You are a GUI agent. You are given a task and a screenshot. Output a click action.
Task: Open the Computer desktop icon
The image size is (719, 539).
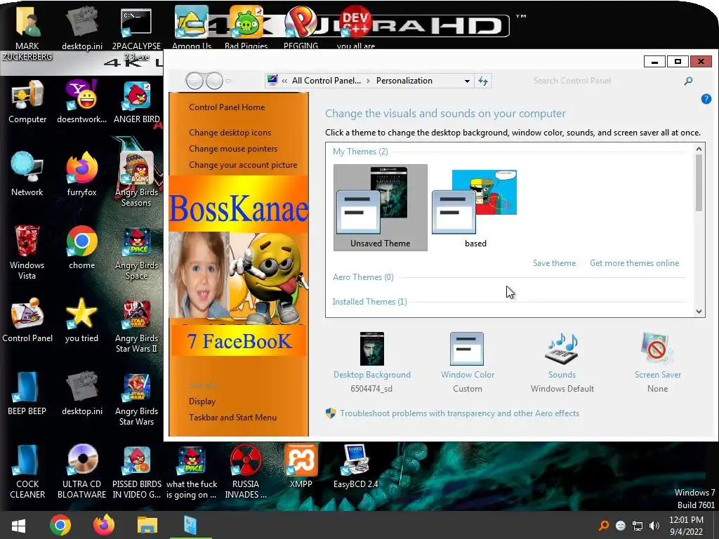pyautogui.click(x=27, y=102)
